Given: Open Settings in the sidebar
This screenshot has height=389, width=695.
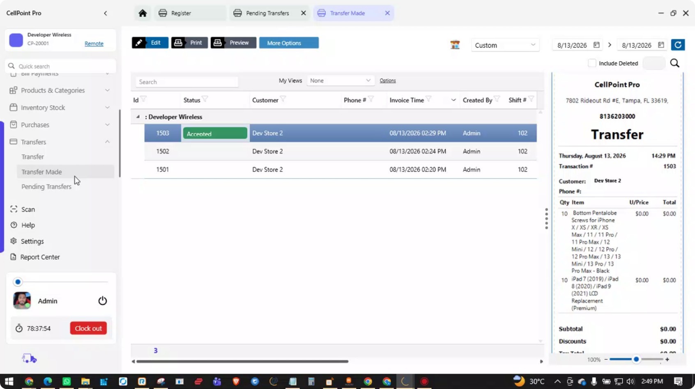Looking at the screenshot, I should point(32,241).
